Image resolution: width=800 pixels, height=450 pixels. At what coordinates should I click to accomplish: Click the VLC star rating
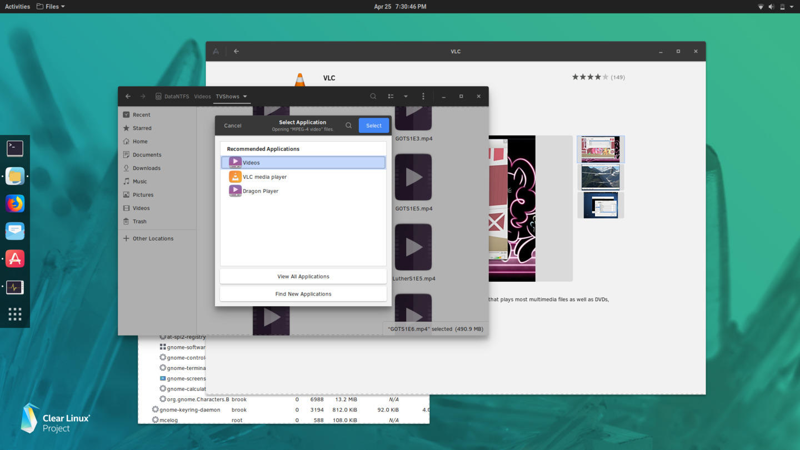pos(590,77)
